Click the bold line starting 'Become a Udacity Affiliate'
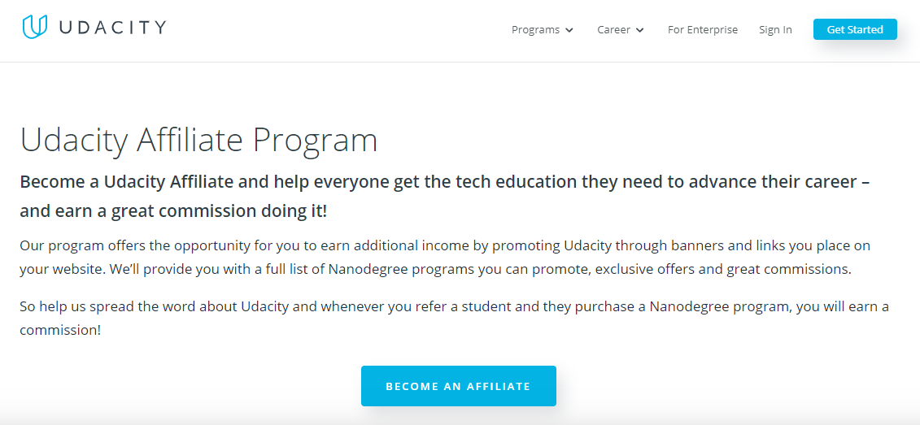The image size is (920, 425). point(444,182)
